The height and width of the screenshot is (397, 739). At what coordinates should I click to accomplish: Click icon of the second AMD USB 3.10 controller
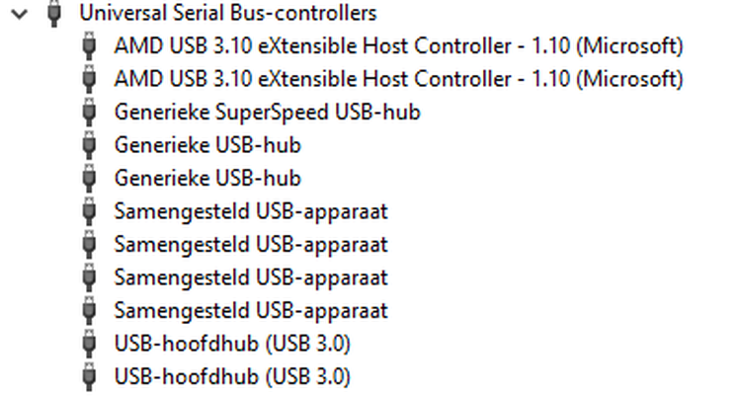click(89, 79)
